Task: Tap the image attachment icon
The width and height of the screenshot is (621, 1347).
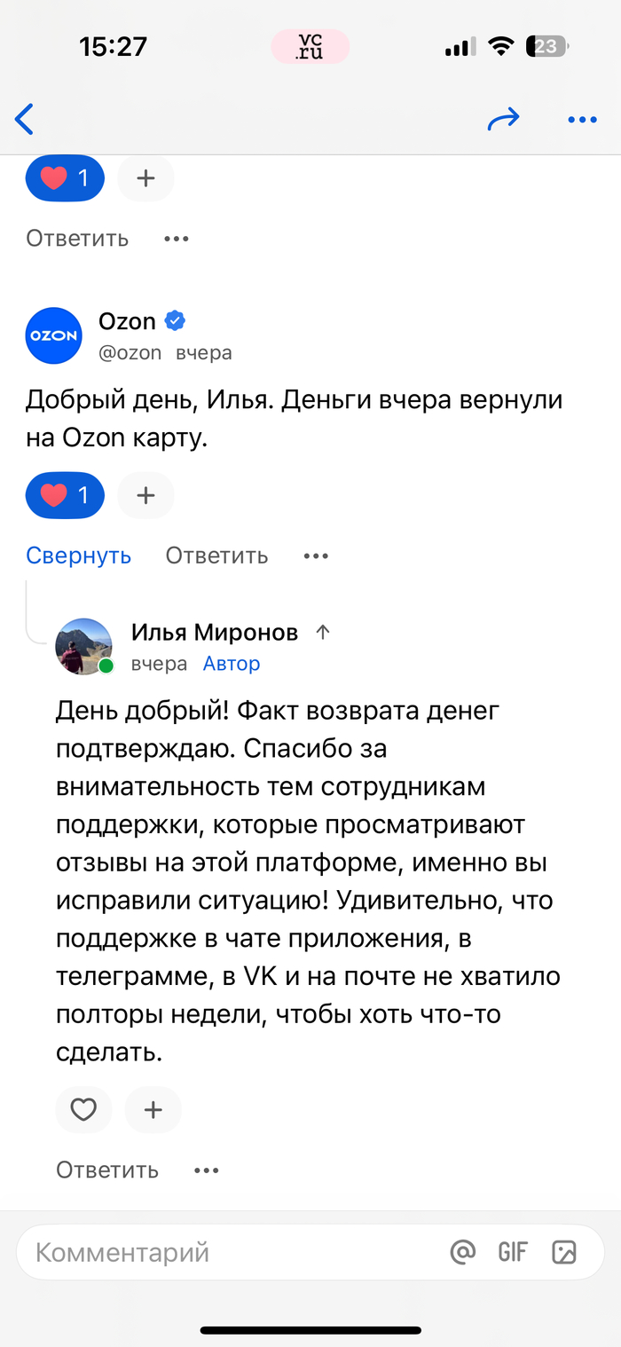Action: point(564,1252)
